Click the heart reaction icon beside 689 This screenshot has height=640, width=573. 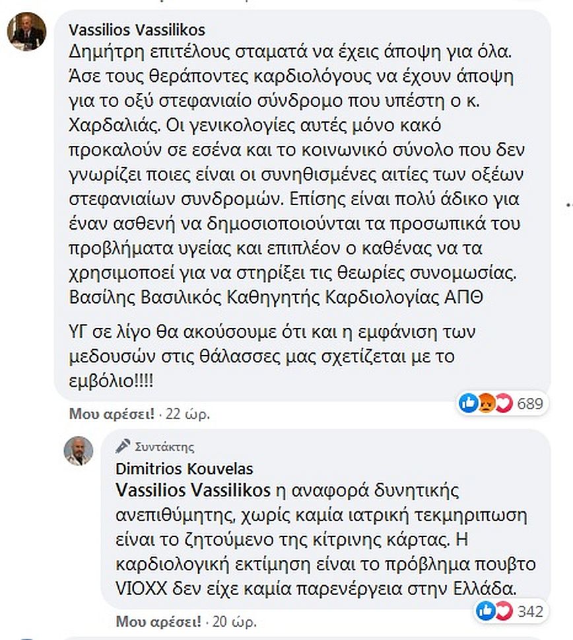click(503, 402)
